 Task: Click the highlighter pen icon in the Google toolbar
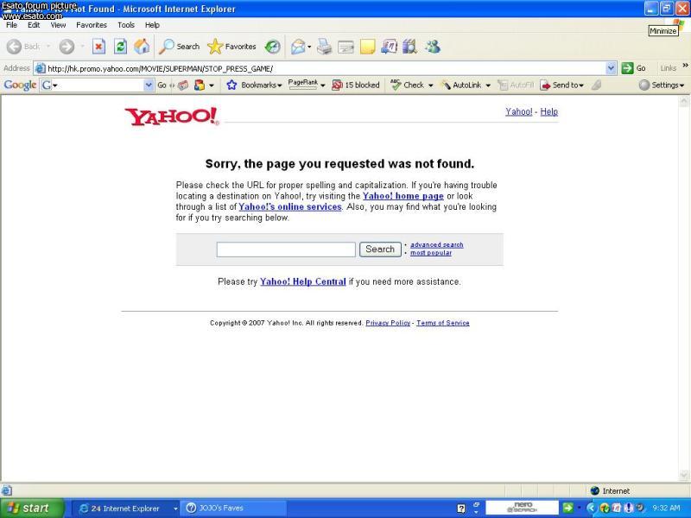(596, 85)
